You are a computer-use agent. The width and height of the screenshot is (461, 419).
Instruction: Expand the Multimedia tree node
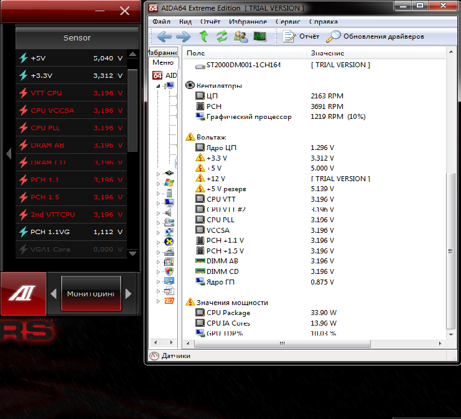(158, 213)
